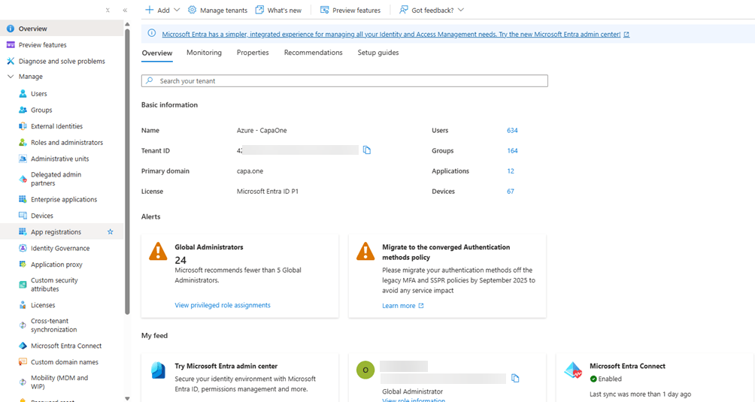
Task: Open Diagnose and solve problems
Action: point(62,61)
